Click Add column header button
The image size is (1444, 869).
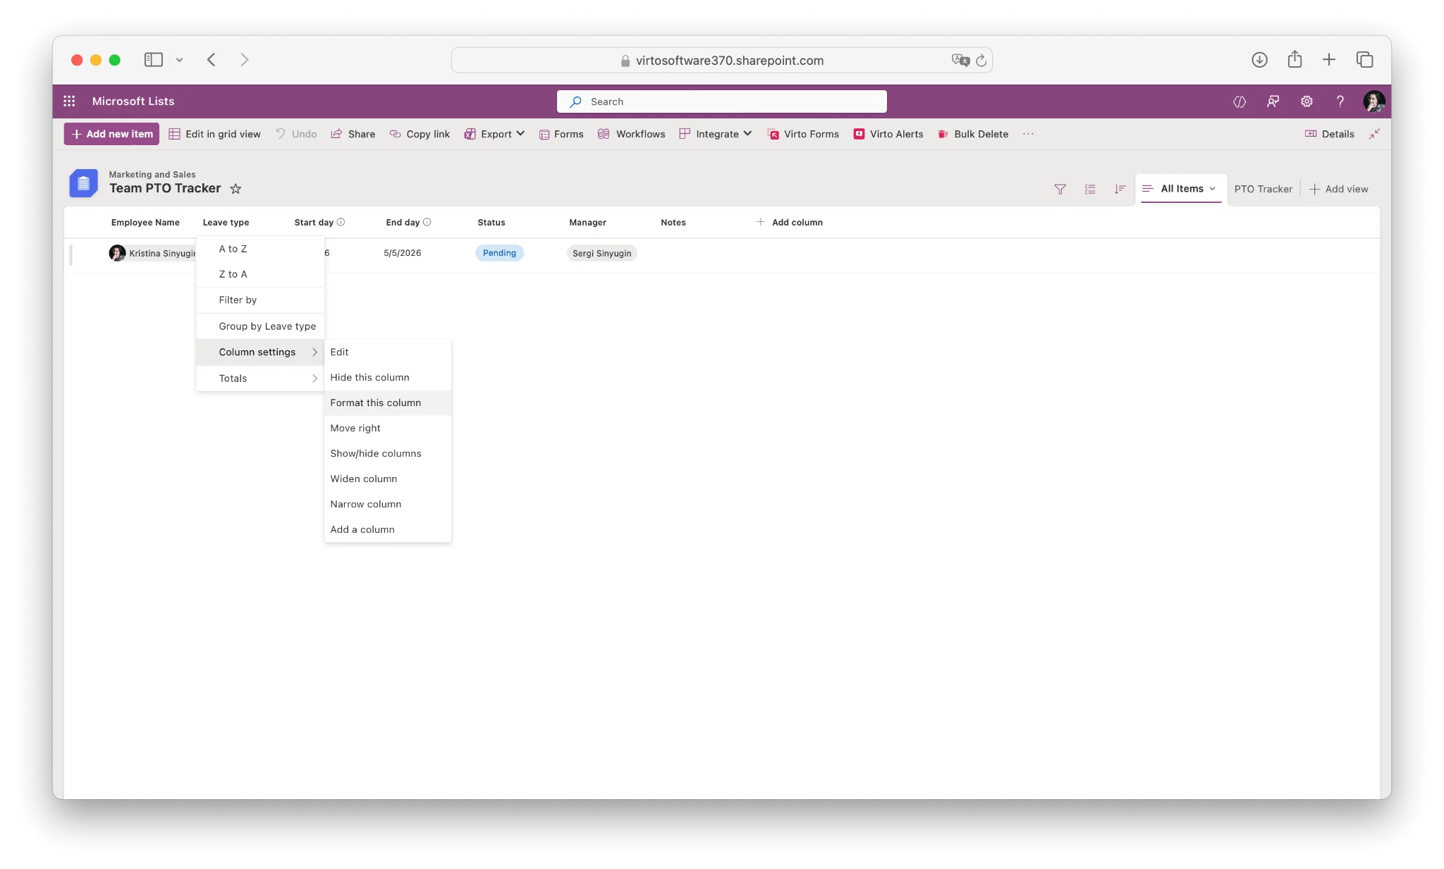pyautogui.click(x=789, y=222)
